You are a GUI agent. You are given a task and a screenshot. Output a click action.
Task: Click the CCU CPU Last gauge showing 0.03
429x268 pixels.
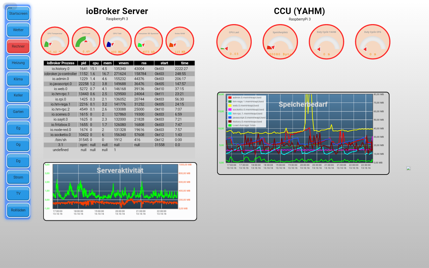coord(234,42)
